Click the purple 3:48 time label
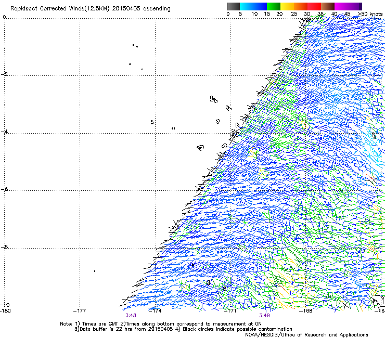385x338 pixels. [131, 316]
